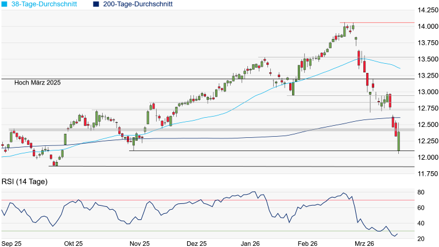439x247 pixels.
Task: Click the 'RSI (14 Tage)' indicator title
Action: [x=24, y=182]
